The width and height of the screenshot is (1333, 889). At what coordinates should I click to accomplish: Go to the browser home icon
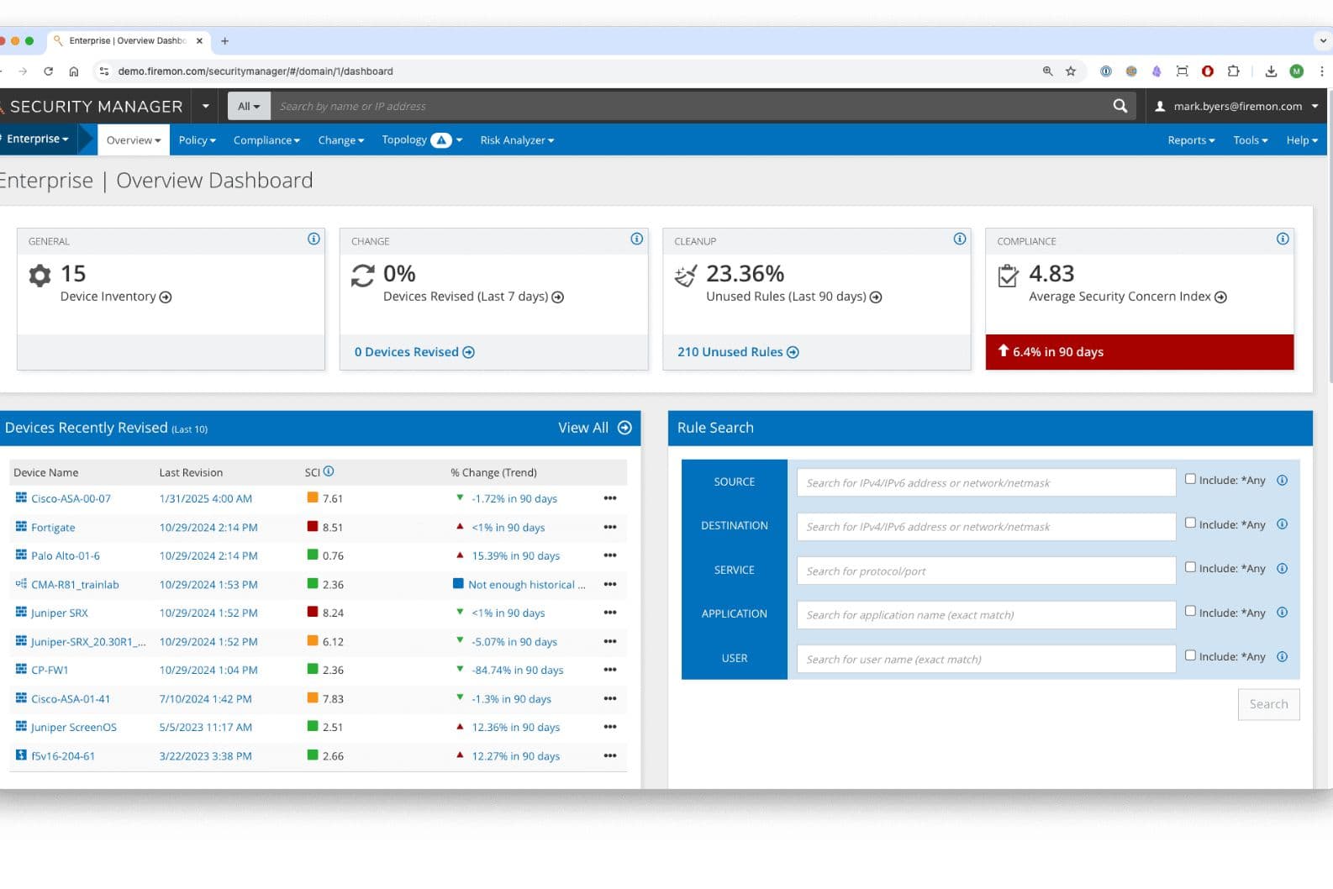point(74,71)
